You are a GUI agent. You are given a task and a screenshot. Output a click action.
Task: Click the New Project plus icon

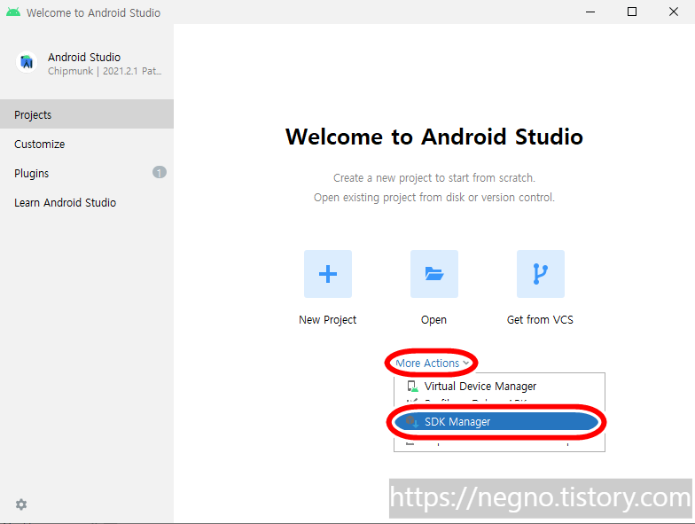point(328,274)
